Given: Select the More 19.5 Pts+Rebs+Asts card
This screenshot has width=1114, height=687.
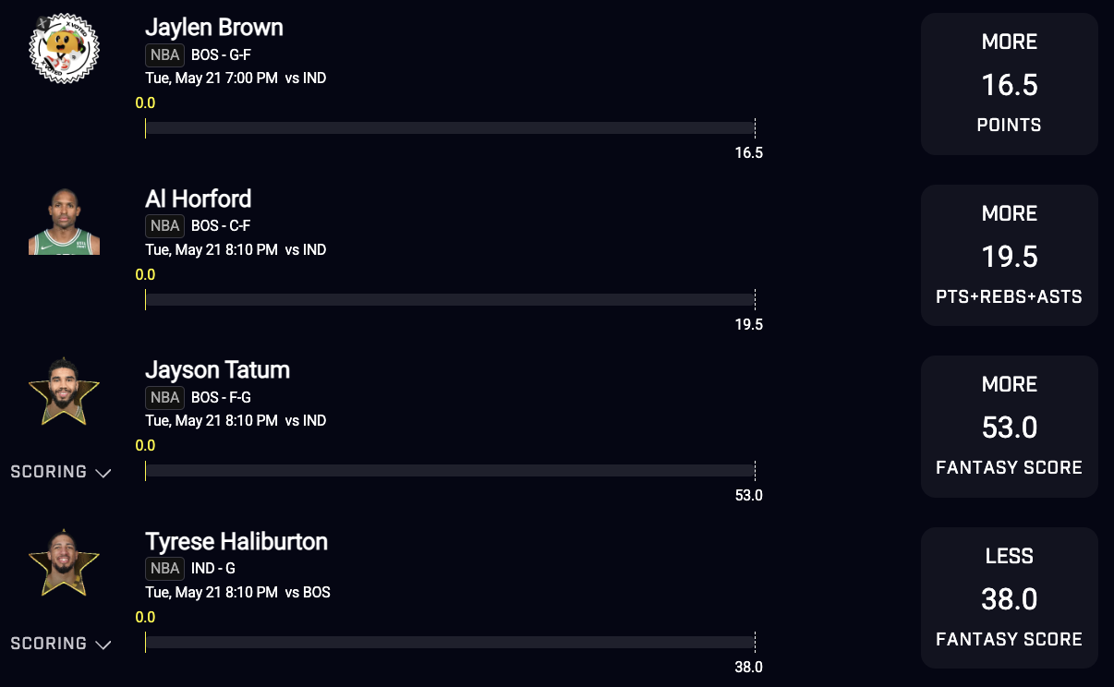Looking at the screenshot, I should click(x=1009, y=256).
